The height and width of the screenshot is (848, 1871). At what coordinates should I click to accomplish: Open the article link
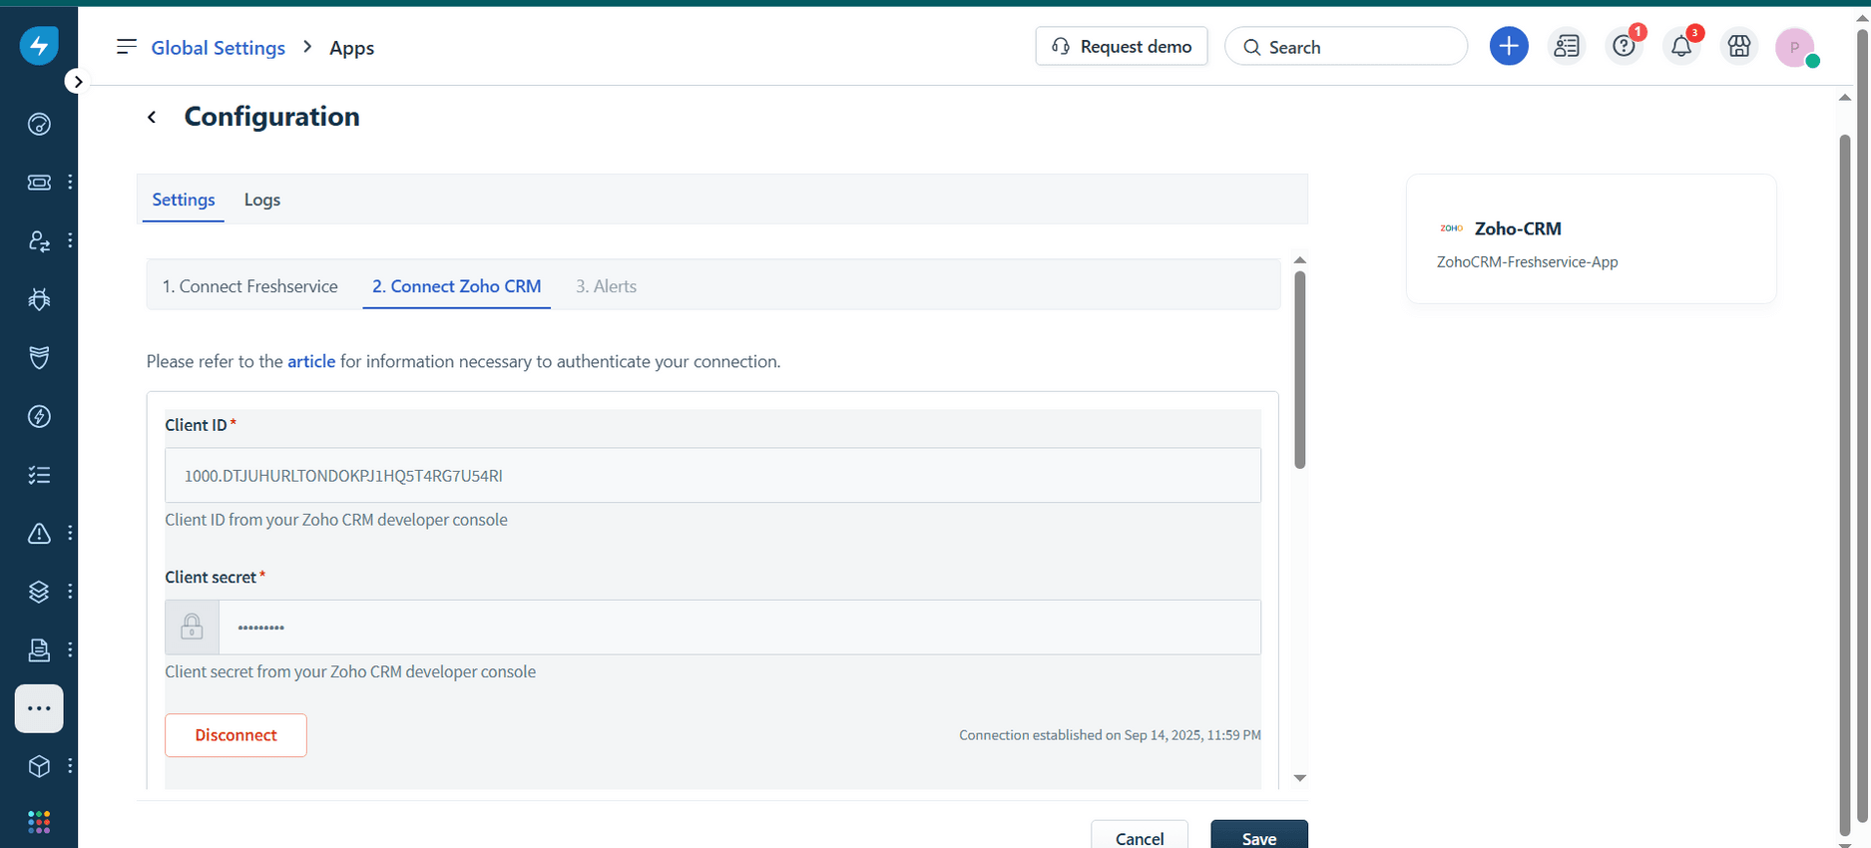[311, 361]
